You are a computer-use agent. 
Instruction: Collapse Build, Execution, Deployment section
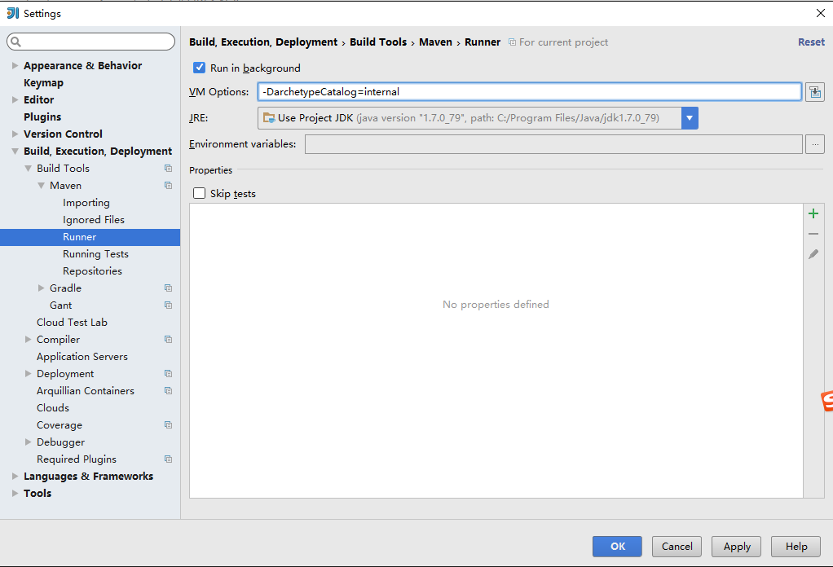pos(15,152)
